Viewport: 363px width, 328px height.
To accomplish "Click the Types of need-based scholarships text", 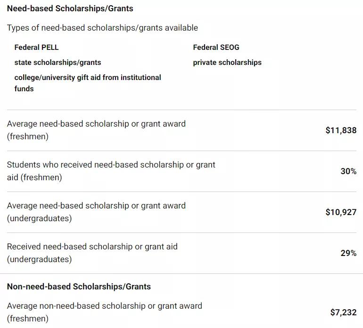I will (x=102, y=28).
